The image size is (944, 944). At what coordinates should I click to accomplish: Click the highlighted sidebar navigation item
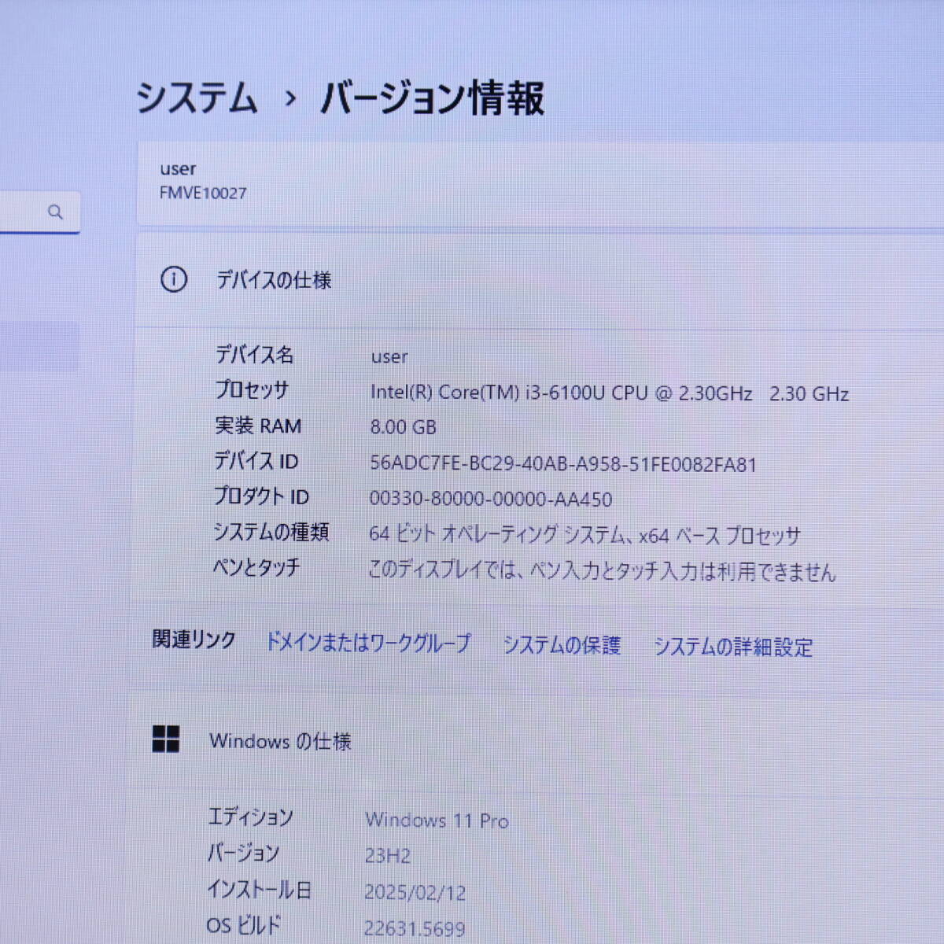[x=39, y=345]
